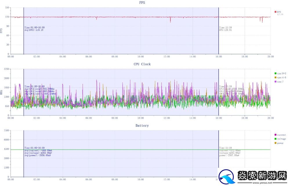Click the purple current legend marker
The height and width of the screenshot is (186, 290).
coord(275,135)
